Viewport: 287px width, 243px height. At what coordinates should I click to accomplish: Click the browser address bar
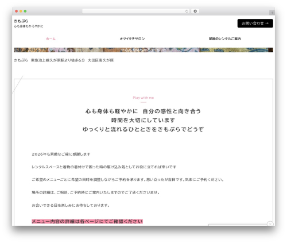point(136,11)
